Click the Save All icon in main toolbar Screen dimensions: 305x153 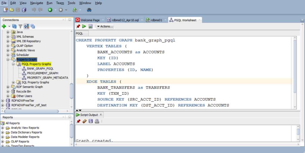click(24, 10)
